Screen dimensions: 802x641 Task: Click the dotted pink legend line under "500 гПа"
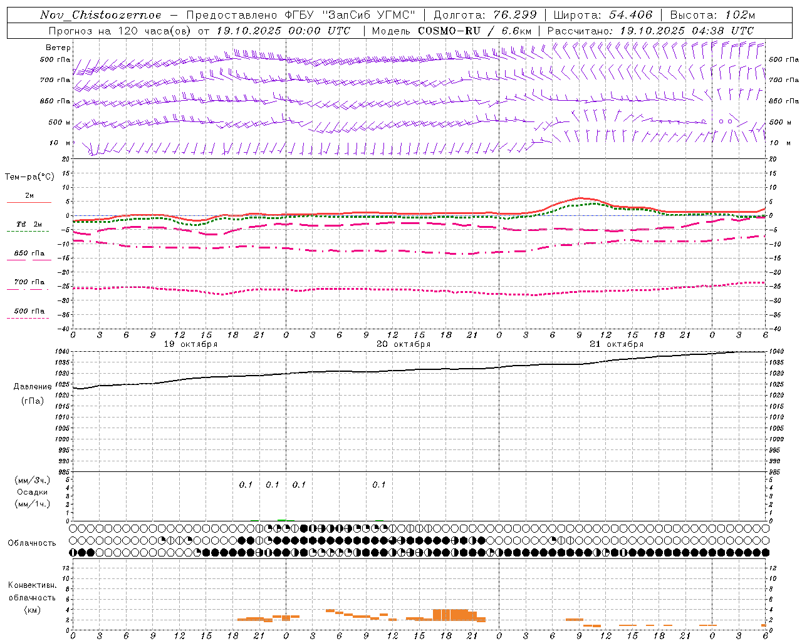(28, 318)
